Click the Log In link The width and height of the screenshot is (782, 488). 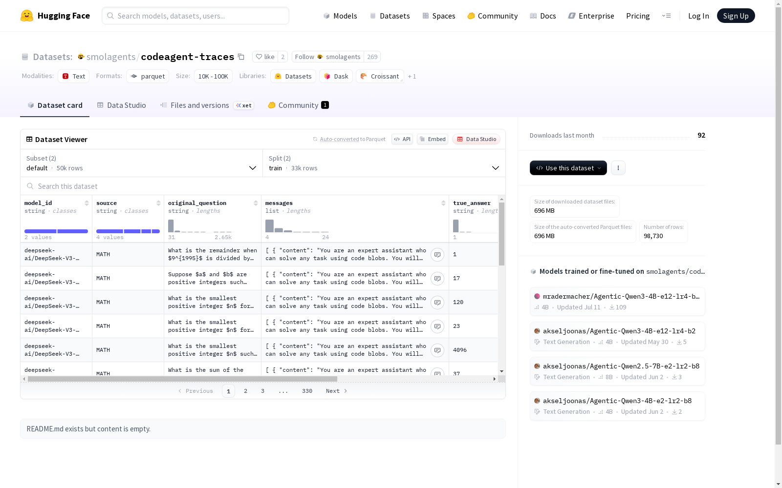(698, 16)
